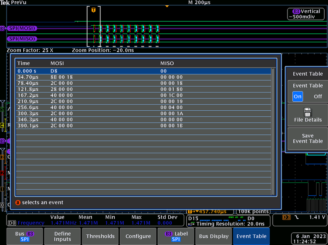Click the Zoom Factor 25 X readout

(30, 50)
